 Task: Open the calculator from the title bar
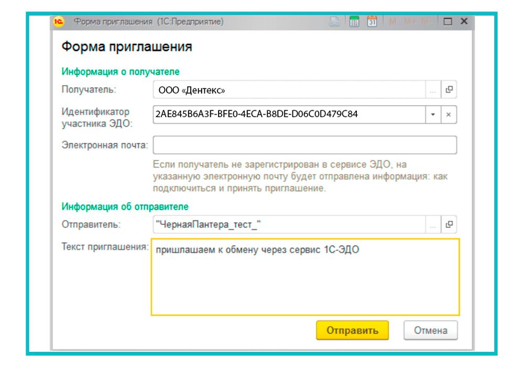pos(354,21)
